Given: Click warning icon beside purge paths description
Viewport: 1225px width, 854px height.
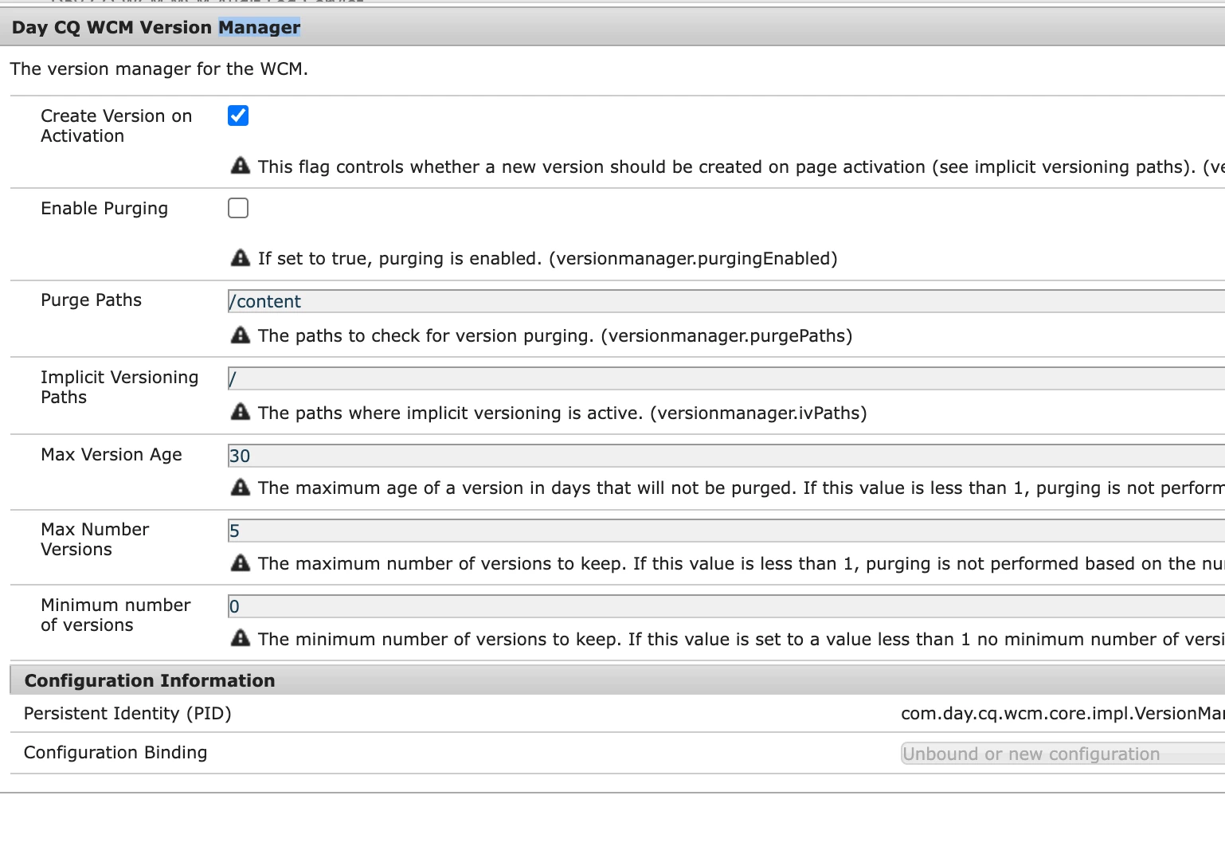Looking at the screenshot, I should click(241, 335).
